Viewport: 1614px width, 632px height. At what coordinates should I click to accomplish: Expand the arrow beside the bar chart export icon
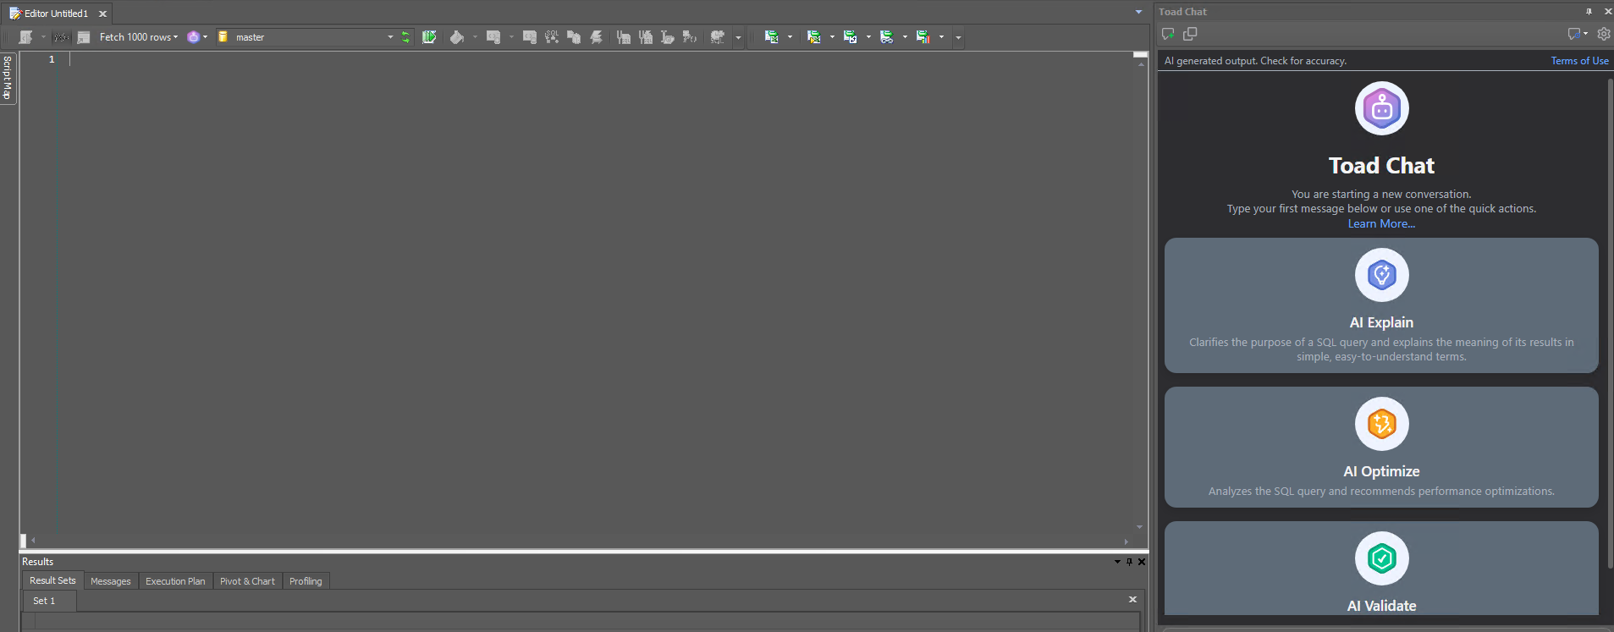[941, 37]
